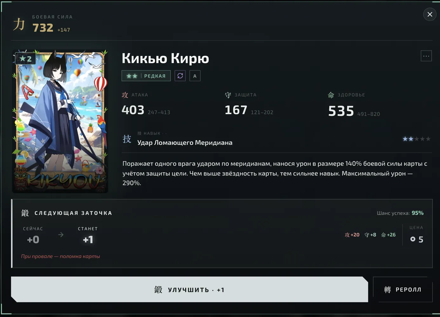The height and width of the screenshot is (317, 440).
Task: Click the defense kanji icon beside ЗАЩИТА
Action: [x=228, y=95]
